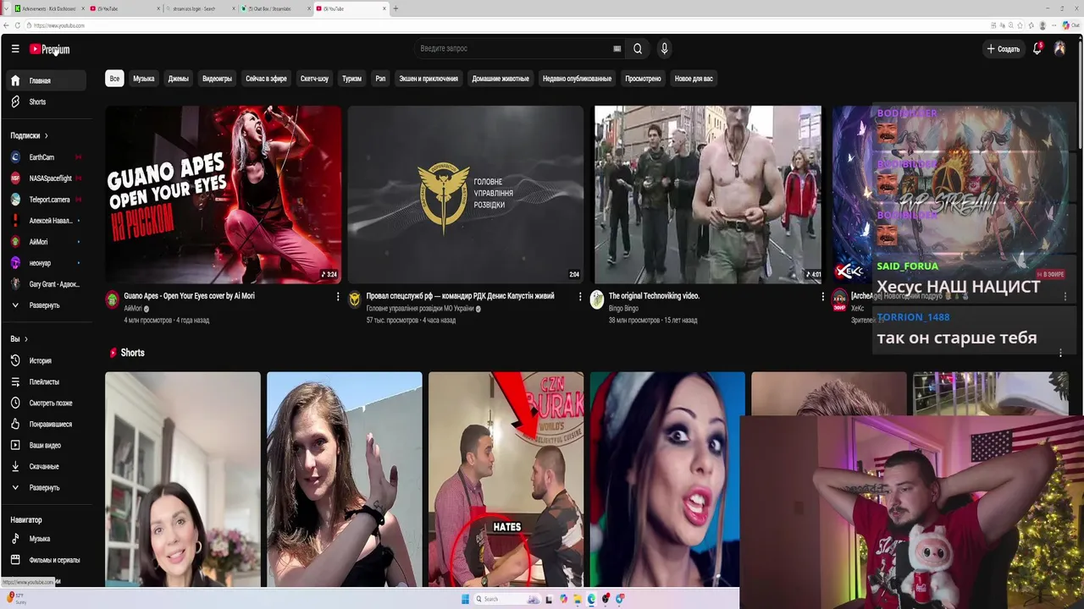Image resolution: width=1084 pixels, height=609 pixels.
Task: Open Плейлисты in sidebar
Action: [47, 381]
